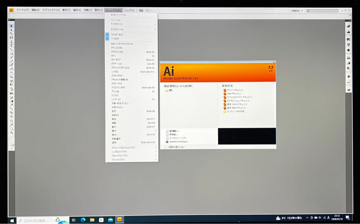Expand the スウォッチライブラリ submenu
Viewport: 360px width, 224px height.
pyautogui.click(x=132, y=156)
